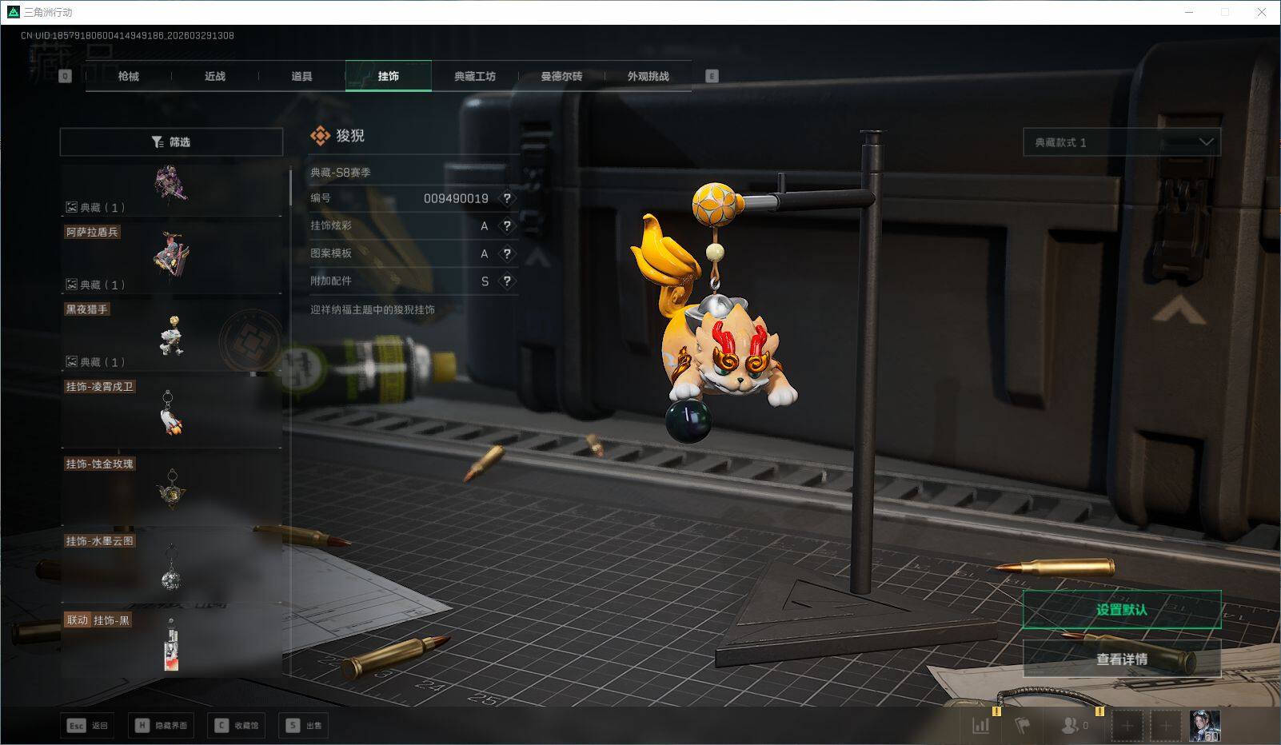Show help for 图案模板 rating
1281x745 pixels.
coord(507,253)
